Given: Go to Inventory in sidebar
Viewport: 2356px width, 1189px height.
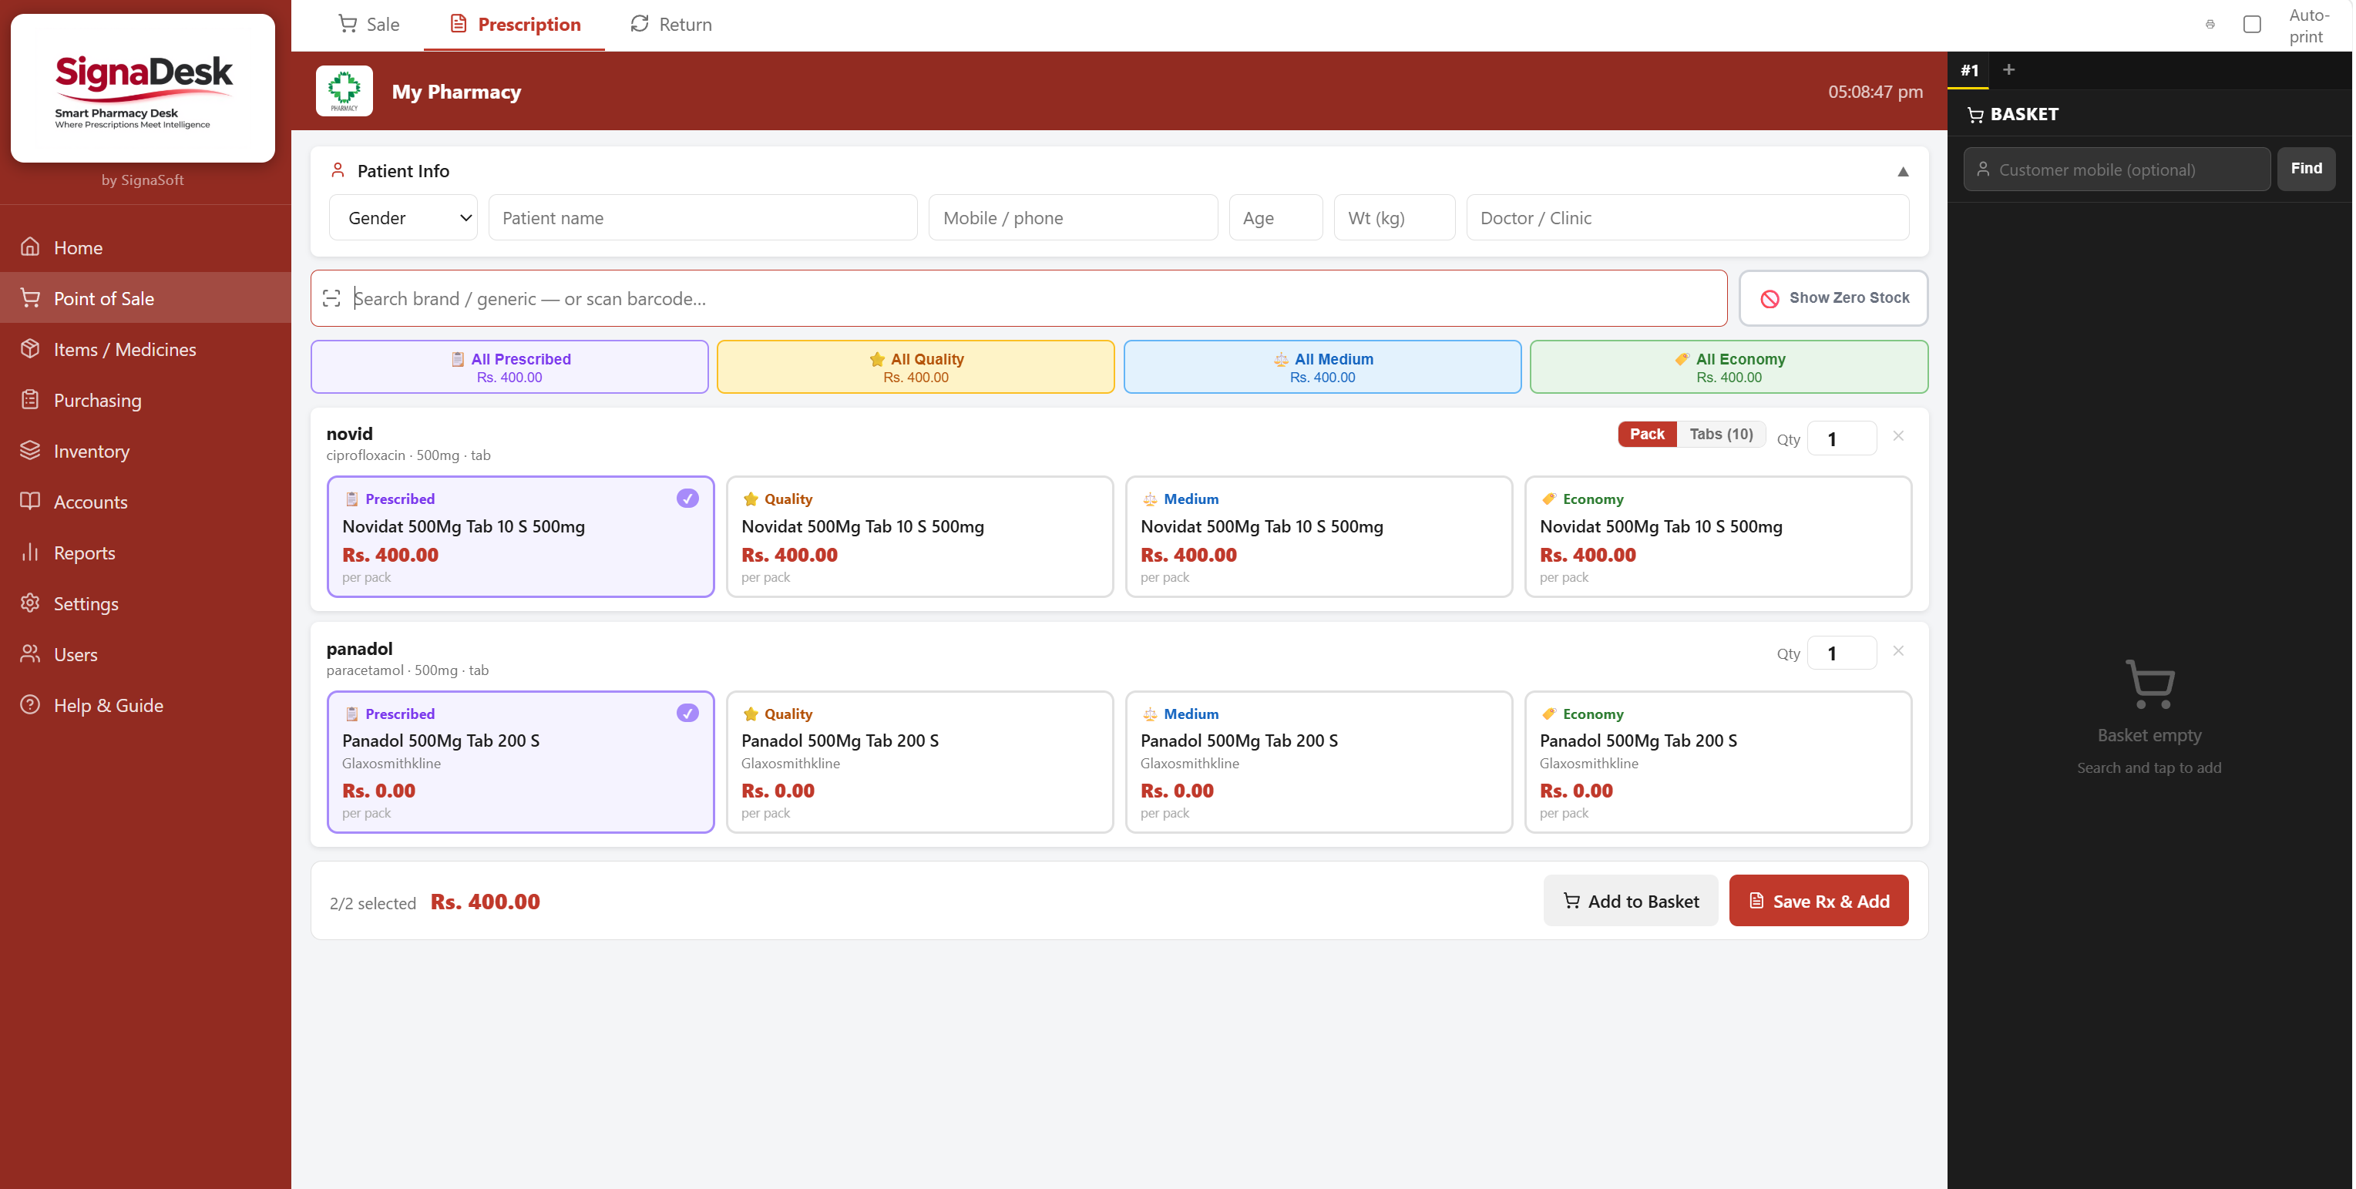Looking at the screenshot, I should pyautogui.click(x=90, y=451).
